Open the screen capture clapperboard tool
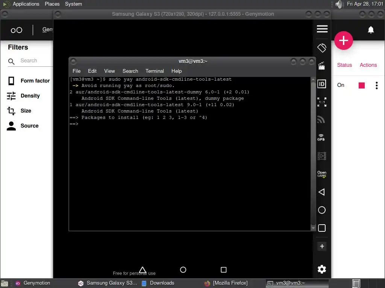The height and width of the screenshot is (288, 385). click(x=321, y=66)
